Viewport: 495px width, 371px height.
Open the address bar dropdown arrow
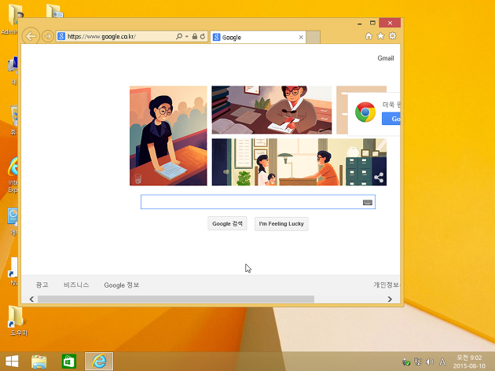point(186,37)
